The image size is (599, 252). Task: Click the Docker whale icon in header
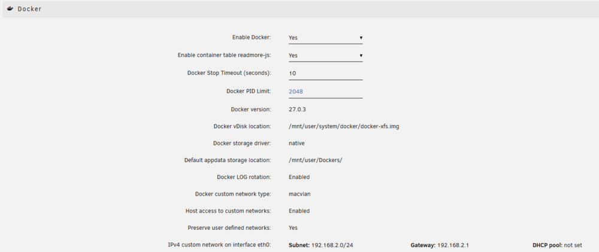[x=10, y=9]
